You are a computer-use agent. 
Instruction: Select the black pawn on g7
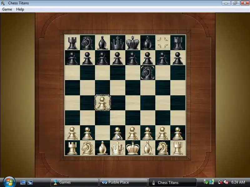(x=163, y=58)
